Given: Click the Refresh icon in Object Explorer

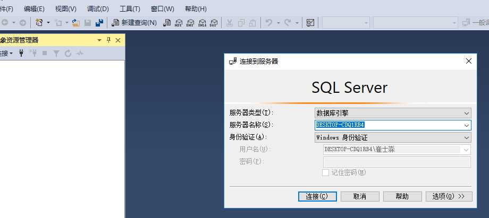Looking at the screenshot, I should [x=68, y=54].
